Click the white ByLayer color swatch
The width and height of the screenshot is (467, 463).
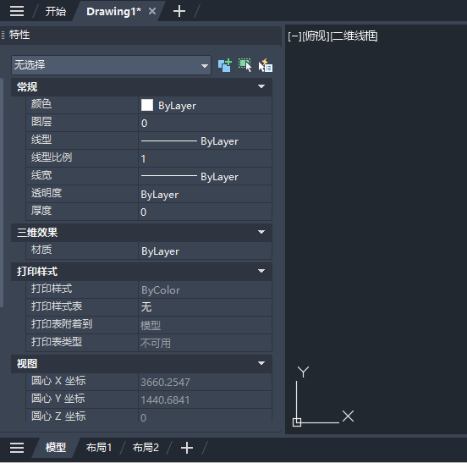point(147,105)
